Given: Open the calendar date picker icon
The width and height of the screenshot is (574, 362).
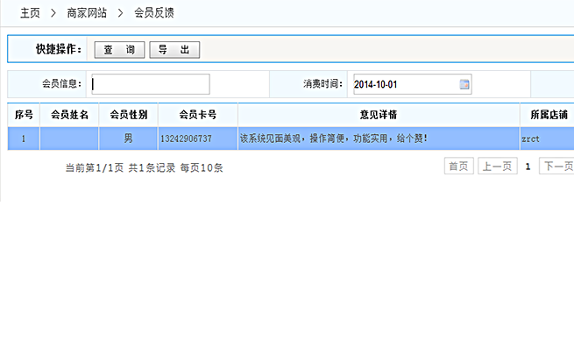Looking at the screenshot, I should click(x=464, y=84).
